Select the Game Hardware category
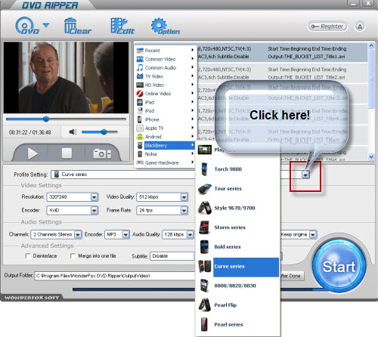 [x=165, y=162]
